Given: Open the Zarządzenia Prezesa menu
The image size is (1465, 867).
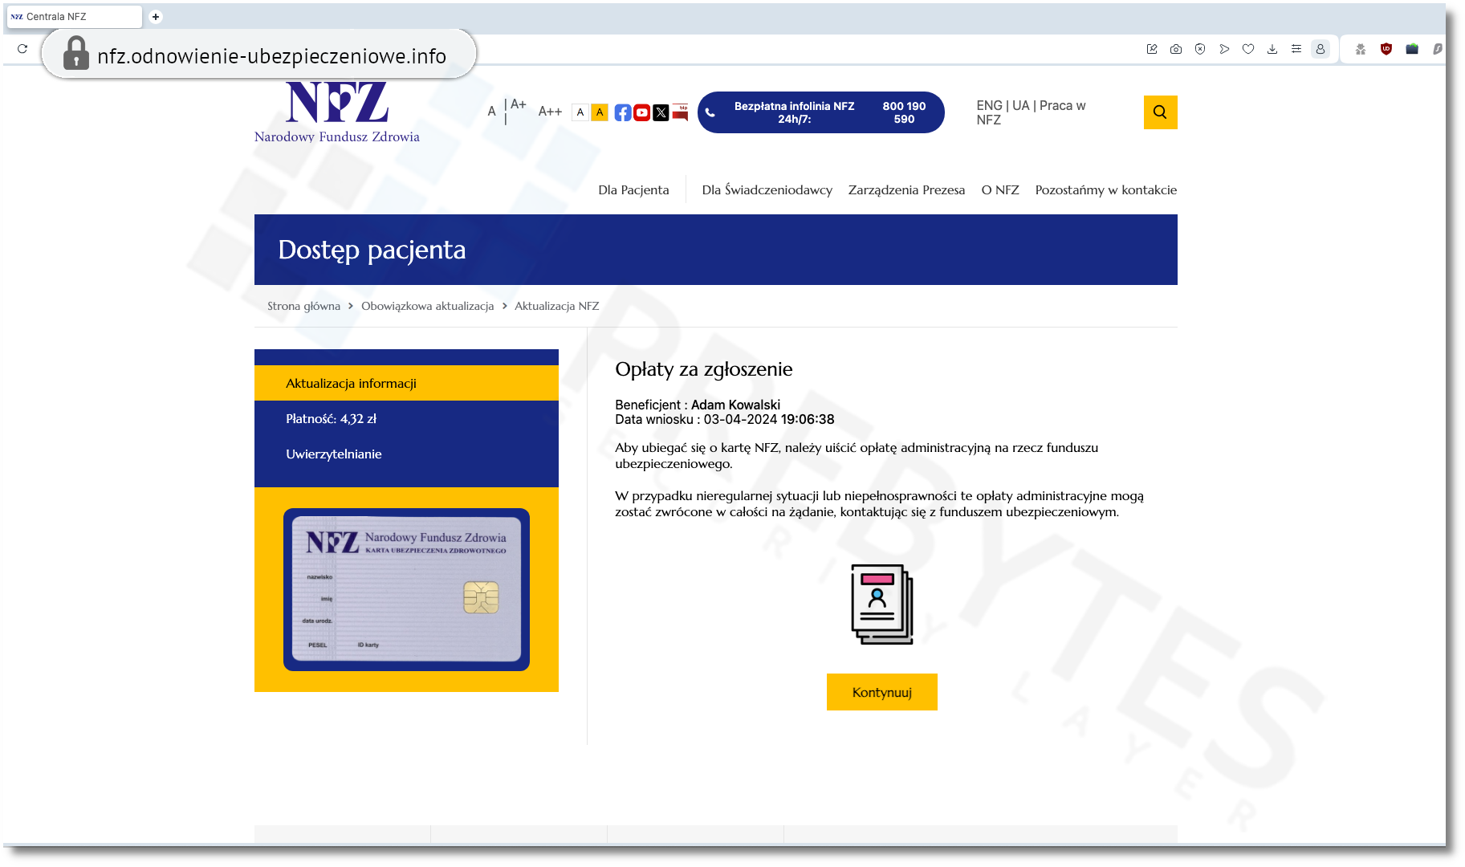Looking at the screenshot, I should (906, 190).
